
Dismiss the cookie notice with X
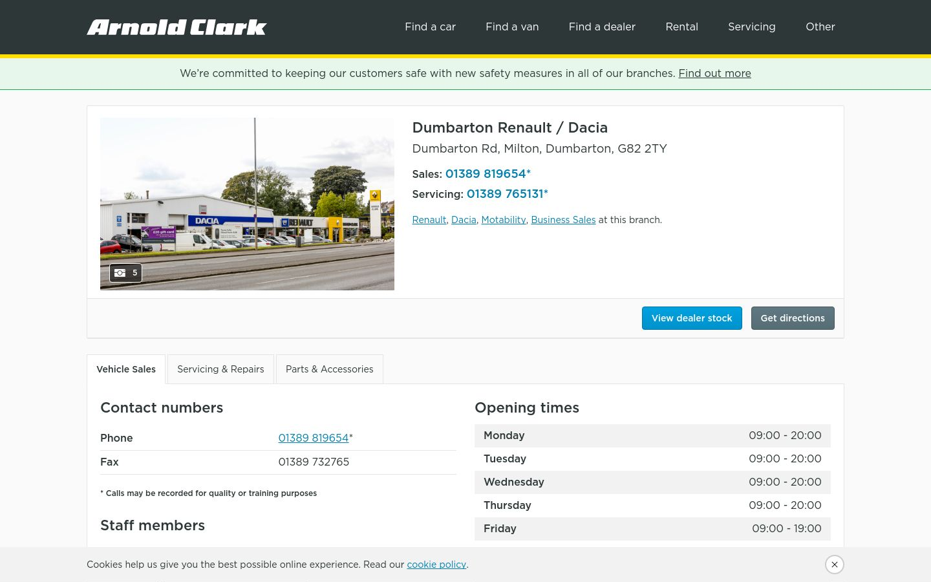point(835,565)
